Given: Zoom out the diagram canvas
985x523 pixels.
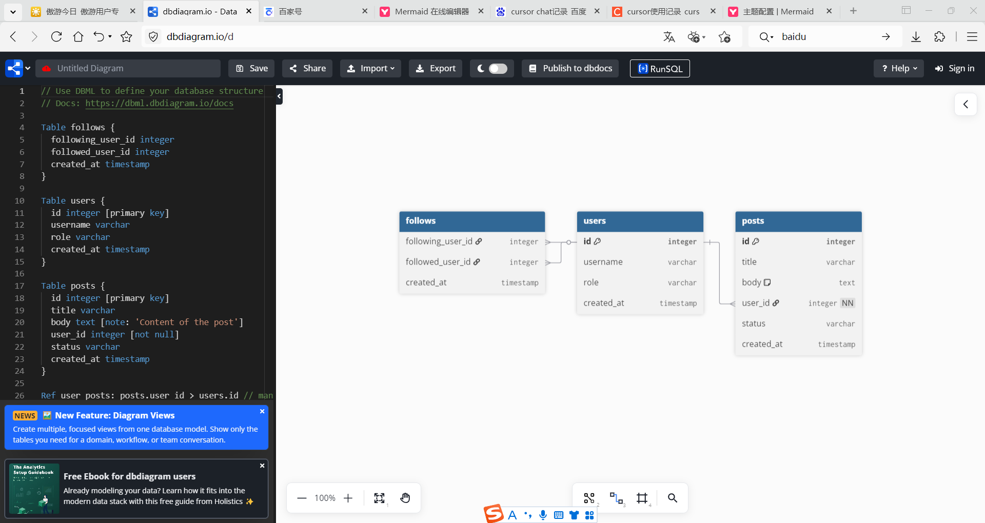Looking at the screenshot, I should (x=302, y=498).
